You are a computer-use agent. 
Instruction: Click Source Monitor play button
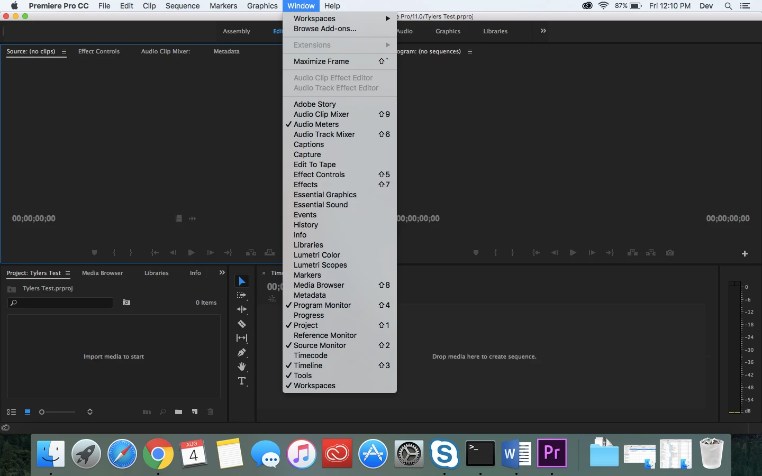tap(191, 253)
